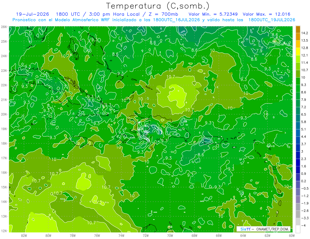Click the 70W longitude axis label
The image size is (310, 239).
(x=170, y=235)
